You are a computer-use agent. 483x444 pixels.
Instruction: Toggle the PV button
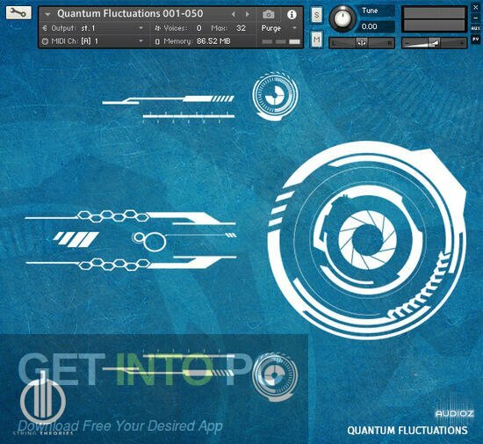[x=476, y=40]
